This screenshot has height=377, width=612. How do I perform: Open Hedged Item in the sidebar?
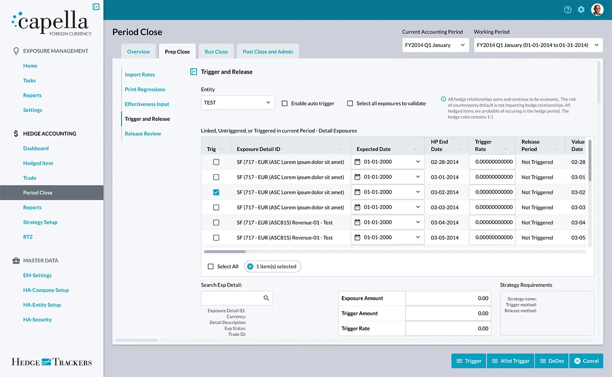(38, 163)
